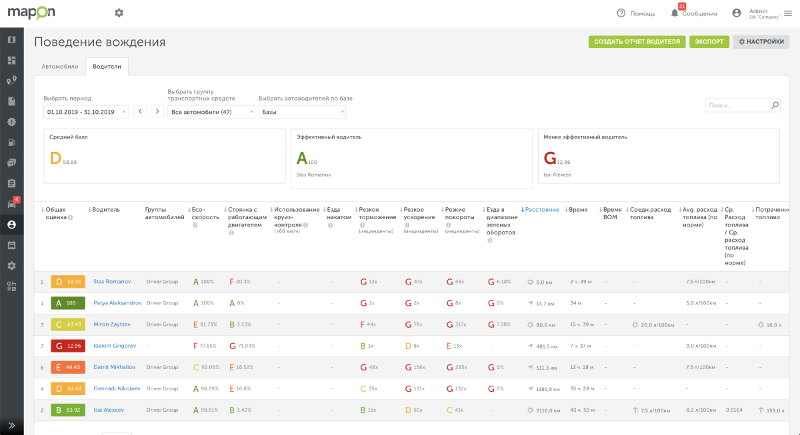Switch to the Автомобили tab
Viewport: 800px width, 435px height.
pyautogui.click(x=60, y=67)
